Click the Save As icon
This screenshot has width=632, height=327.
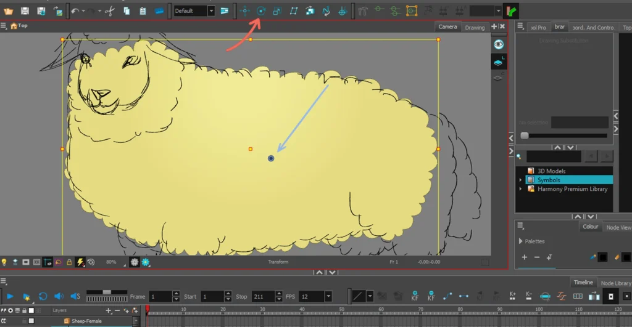41,11
